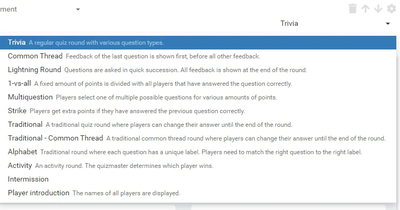
Task: Choose the Multiquestion option
Action: click(198, 97)
